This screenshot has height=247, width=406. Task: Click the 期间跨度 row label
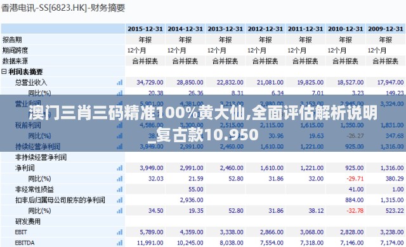tap(15, 50)
